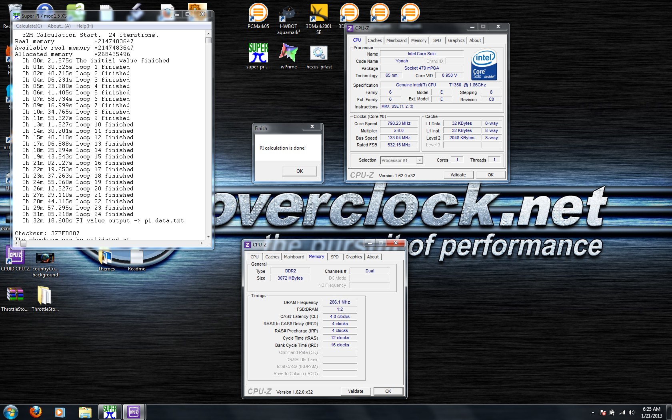The width and height of the screenshot is (672, 420).
Task: Click the volume speaker tray icon
Action: pos(632,412)
